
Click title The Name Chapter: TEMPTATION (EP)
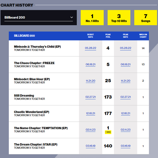tap(41, 128)
